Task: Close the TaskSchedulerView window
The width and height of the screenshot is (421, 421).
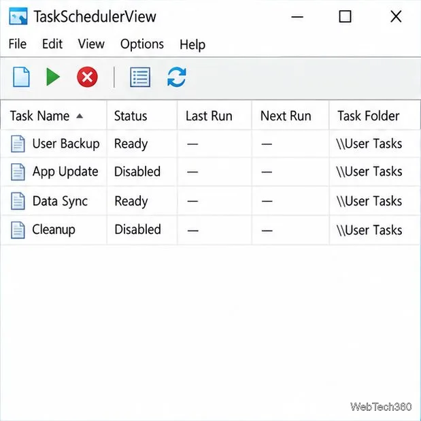Action: pyautogui.click(x=396, y=16)
